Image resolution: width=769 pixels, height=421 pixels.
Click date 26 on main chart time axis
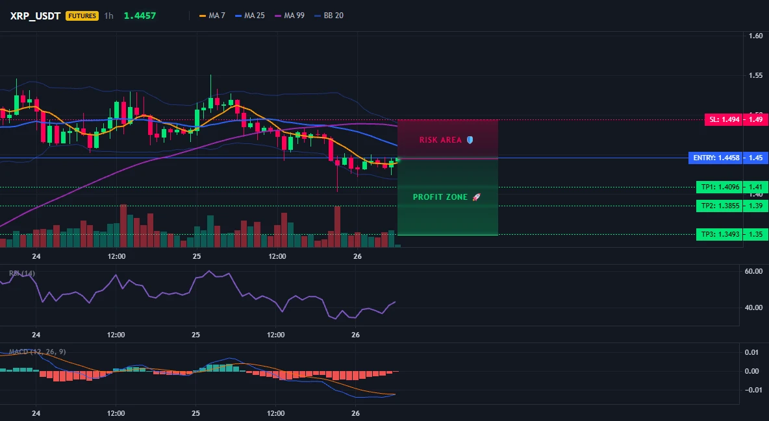(x=357, y=256)
